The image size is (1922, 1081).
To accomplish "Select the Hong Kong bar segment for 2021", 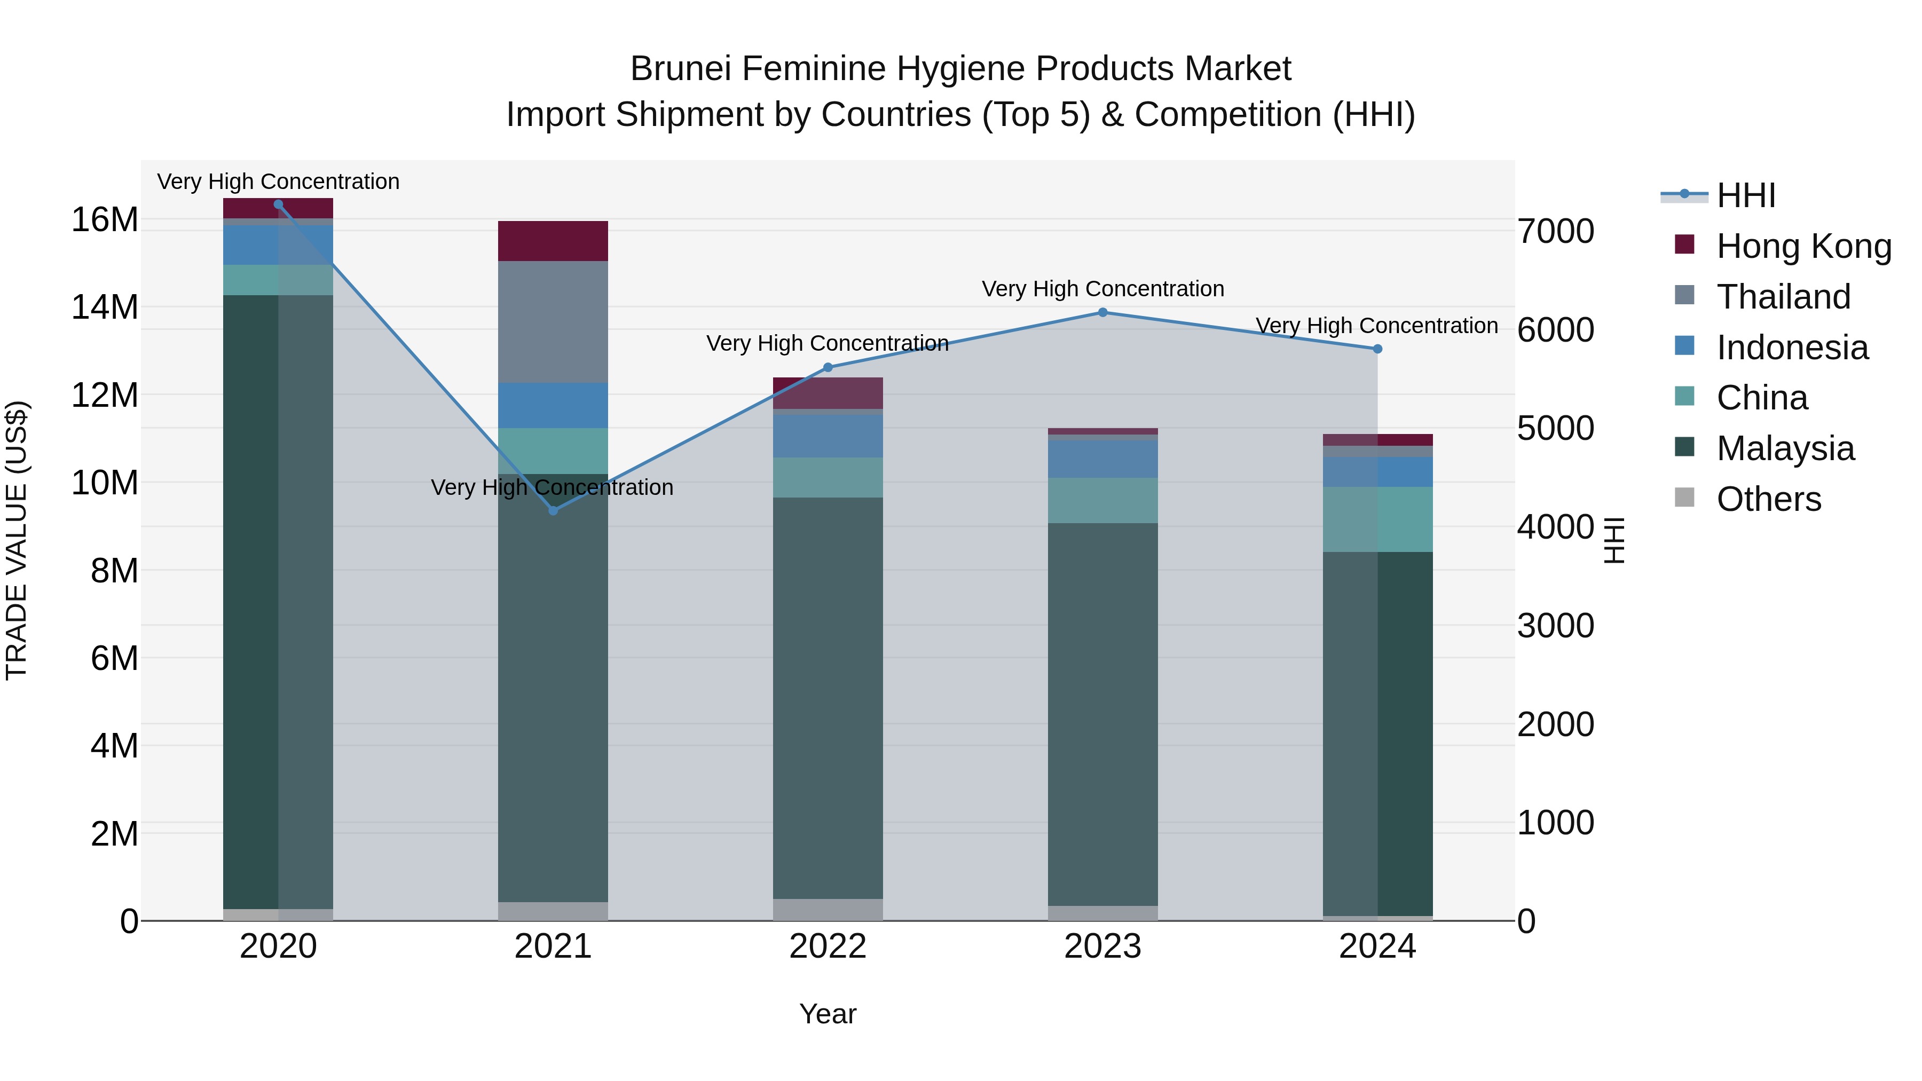I will pyautogui.click(x=553, y=241).
